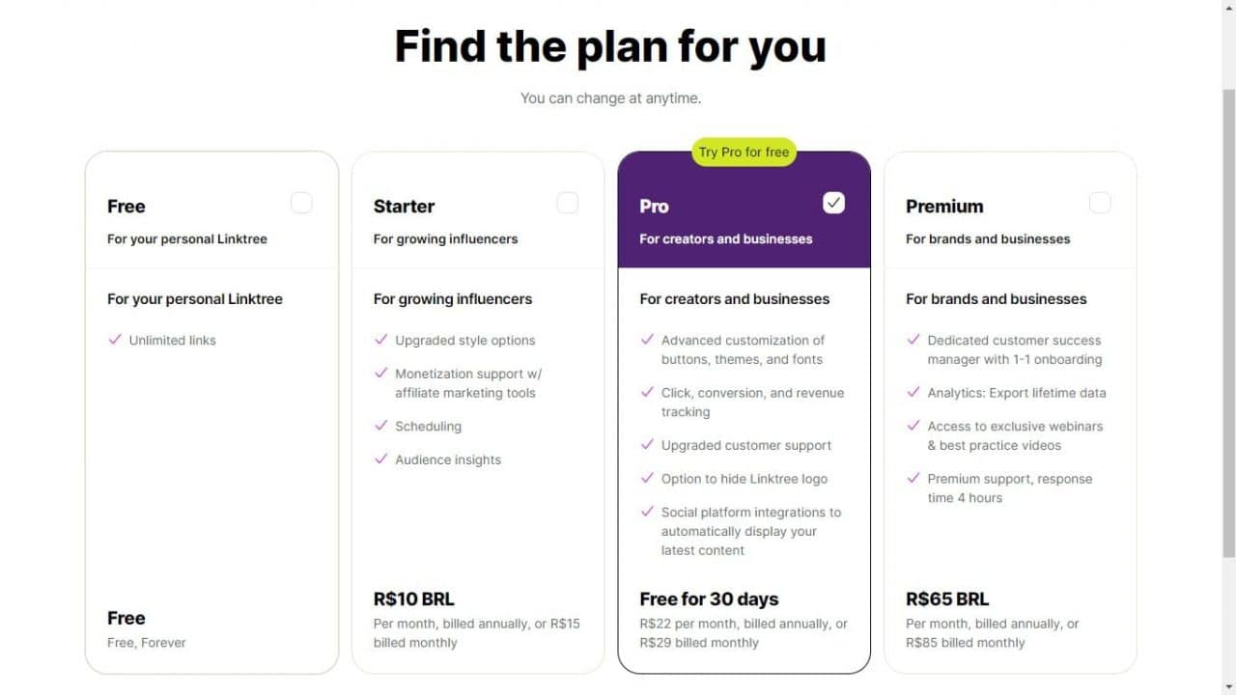Click the Premium plan heading
Image resolution: width=1236 pixels, height=695 pixels.
click(x=944, y=207)
